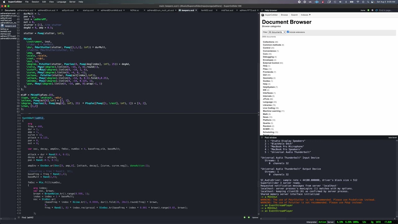Toggle Auto Scroll in Post window
Image resolution: width=398 pixels, height=224 pixels.
pyautogui.click(x=392, y=138)
